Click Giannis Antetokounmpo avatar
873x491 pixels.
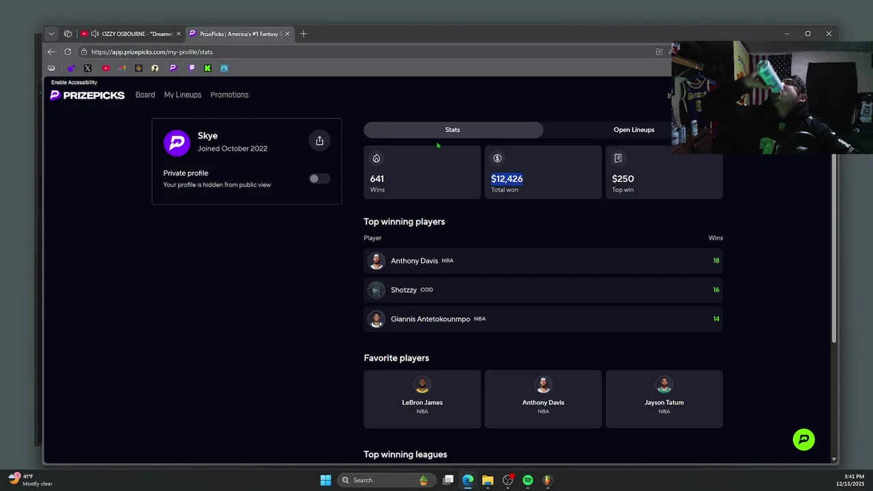376,318
